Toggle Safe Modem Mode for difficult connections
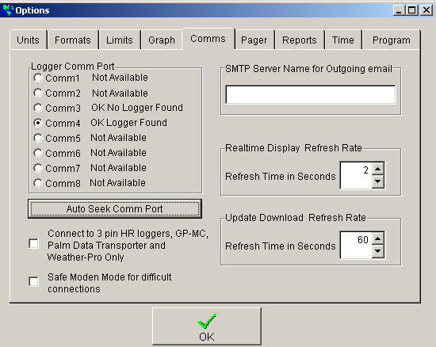 tap(34, 281)
